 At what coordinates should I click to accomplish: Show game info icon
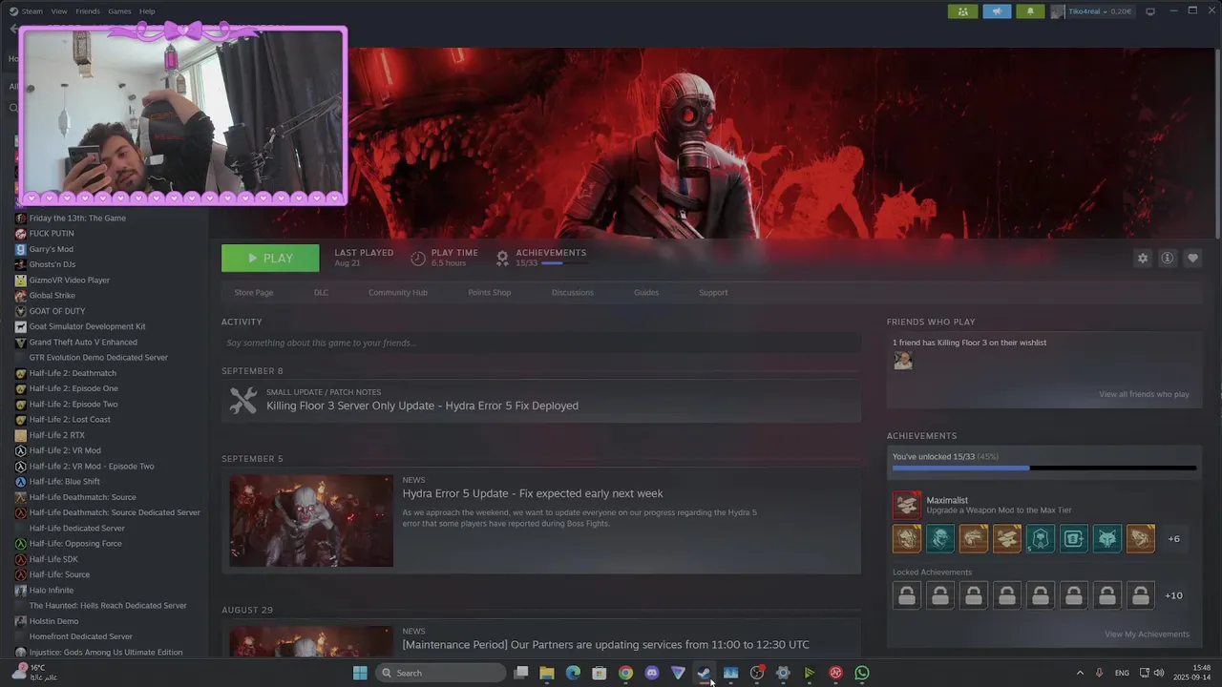tap(1167, 259)
